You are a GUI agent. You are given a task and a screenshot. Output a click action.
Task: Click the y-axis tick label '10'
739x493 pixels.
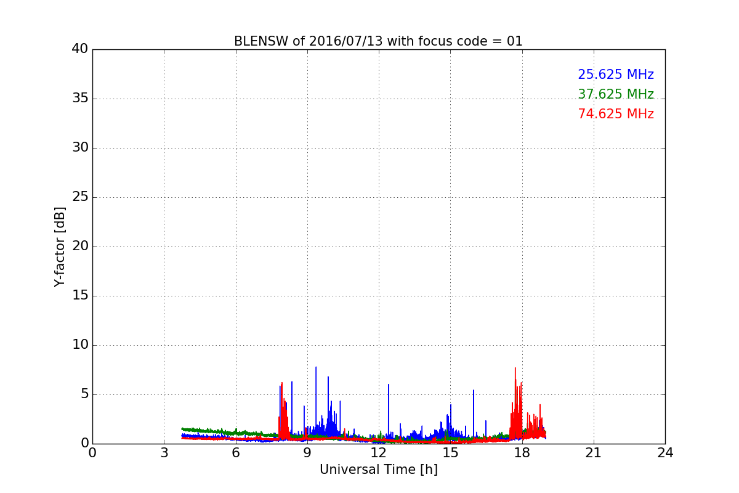click(80, 345)
